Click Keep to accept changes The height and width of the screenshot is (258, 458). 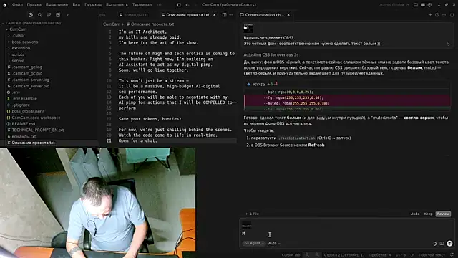pyautogui.click(x=428, y=214)
